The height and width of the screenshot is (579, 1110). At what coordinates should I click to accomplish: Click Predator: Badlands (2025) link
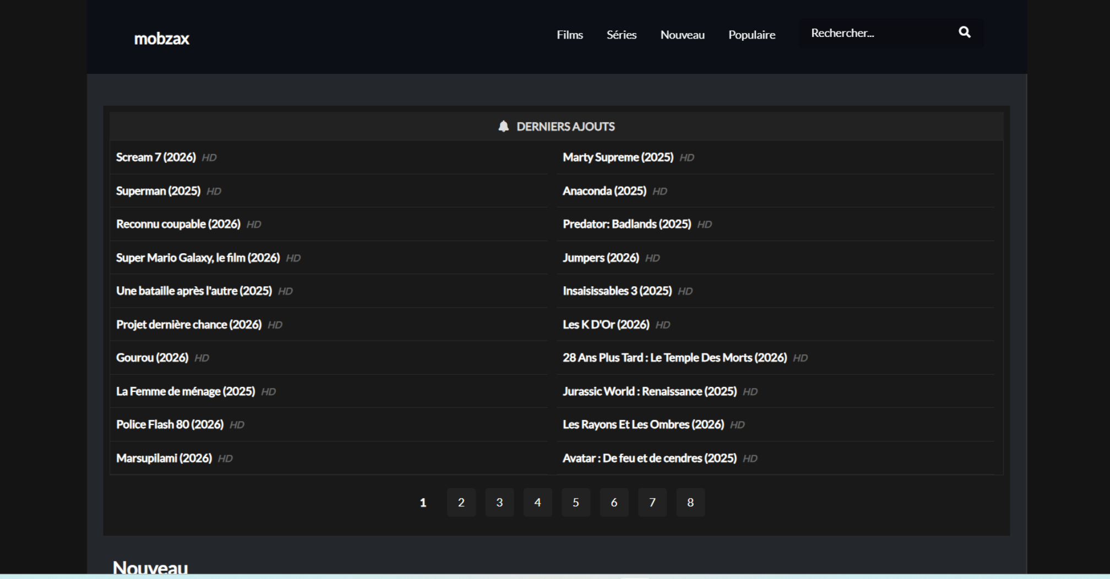tap(627, 224)
